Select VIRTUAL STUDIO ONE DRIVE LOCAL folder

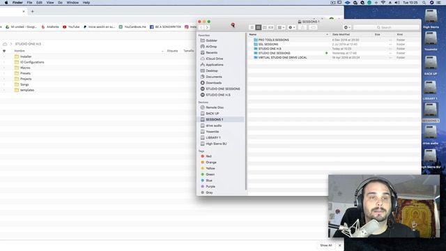[282, 57]
